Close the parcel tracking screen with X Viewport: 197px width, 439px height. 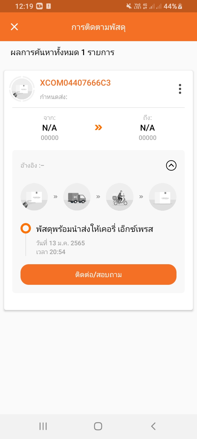[x=14, y=27]
